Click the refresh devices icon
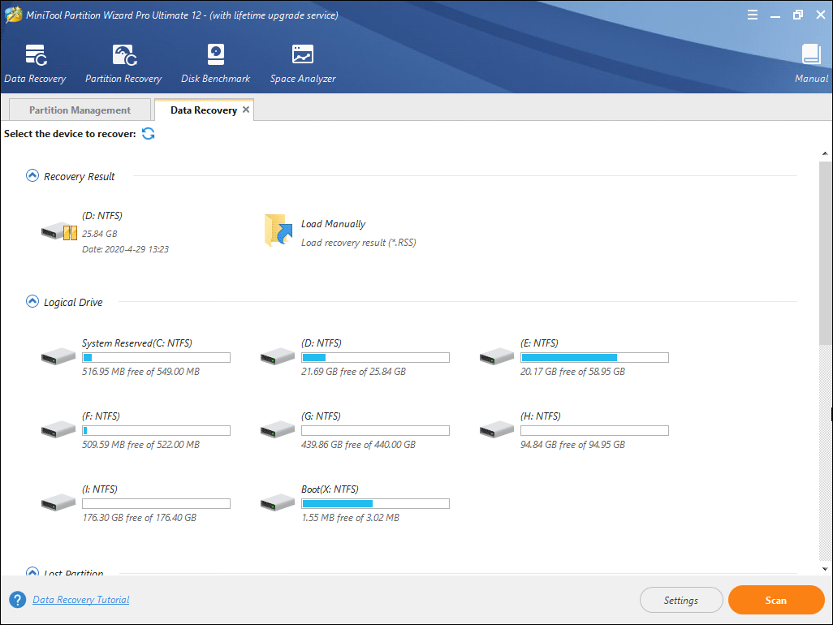The image size is (833, 625). tap(149, 134)
